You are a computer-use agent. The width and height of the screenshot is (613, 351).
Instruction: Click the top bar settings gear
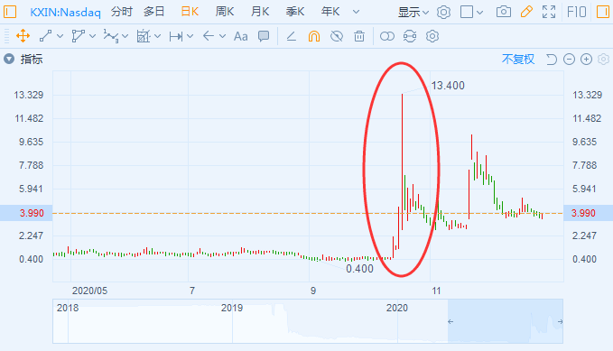443,12
